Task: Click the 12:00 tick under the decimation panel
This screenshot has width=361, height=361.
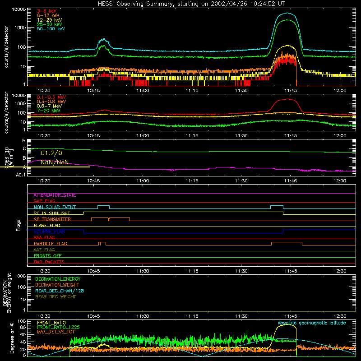Action: 340,316
